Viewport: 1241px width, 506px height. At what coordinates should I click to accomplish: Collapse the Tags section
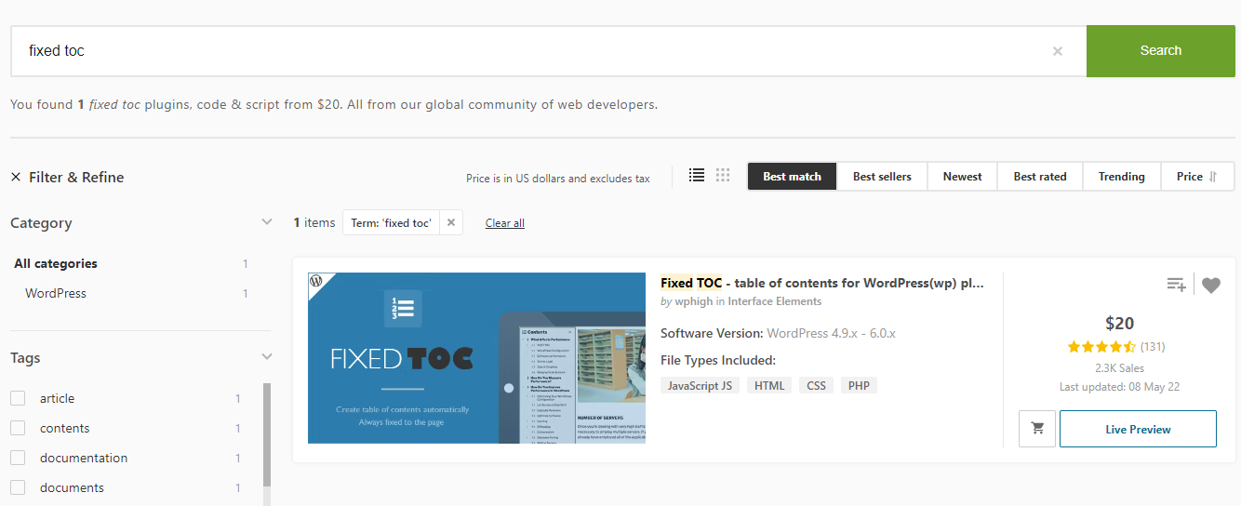[x=267, y=357]
